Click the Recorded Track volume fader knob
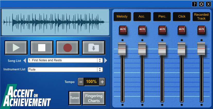 pyautogui.click(x=201, y=48)
